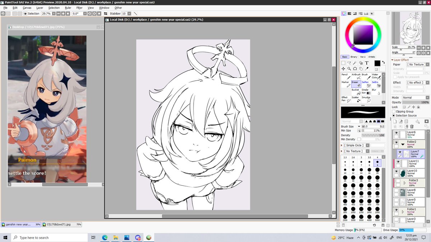Toggle horizontal flip view icon
This screenshot has width=431, height=242.
click(x=106, y=14)
